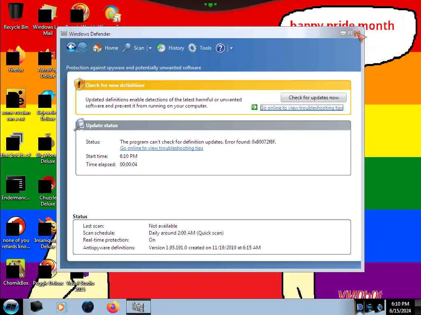
Task: Open troubleshooting tips link beside green arrow
Action: click(302, 108)
